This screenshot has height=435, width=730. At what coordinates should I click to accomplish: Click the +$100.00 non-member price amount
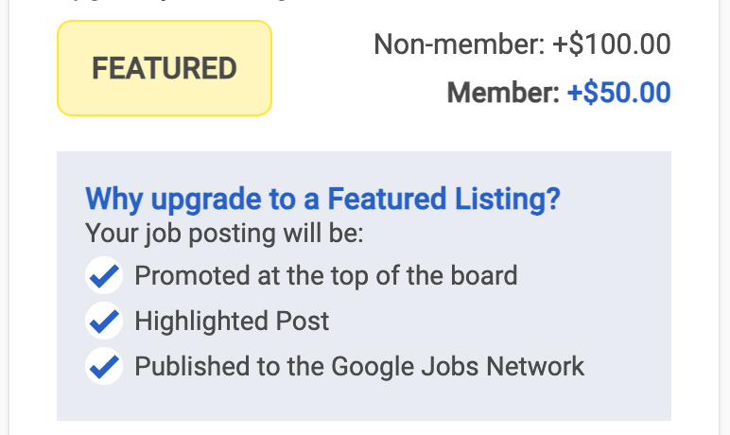pyautogui.click(x=611, y=44)
